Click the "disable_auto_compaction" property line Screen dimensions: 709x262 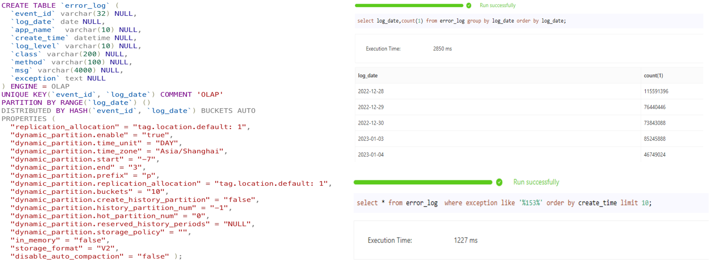96,256
